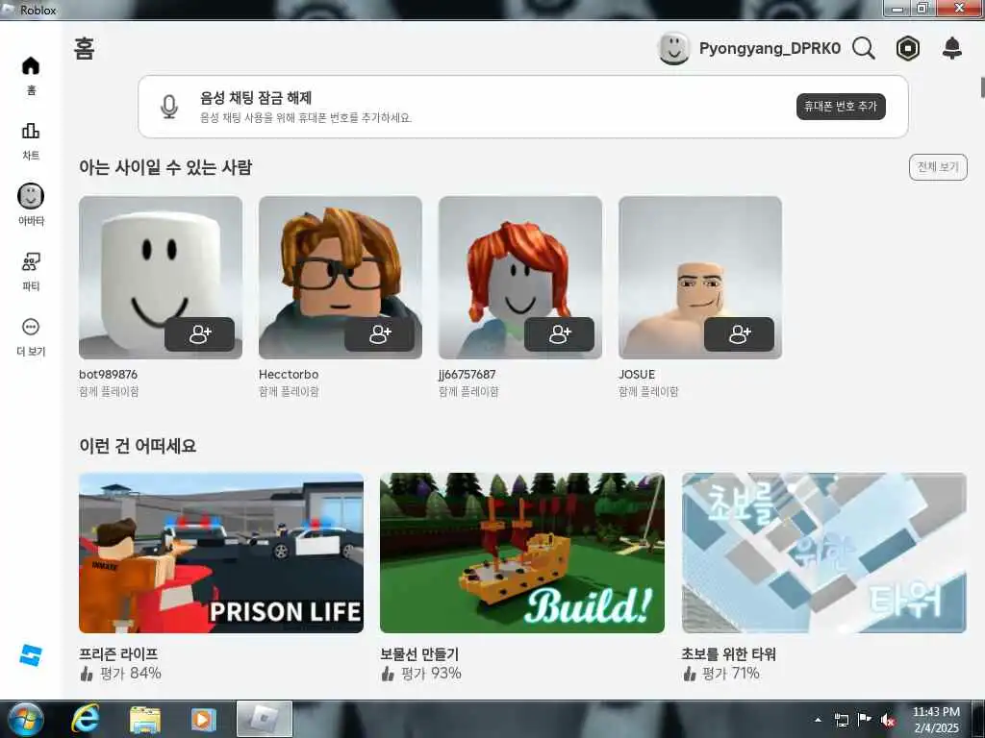Click 전체 보기 button
The image size is (985, 738).
[937, 167]
